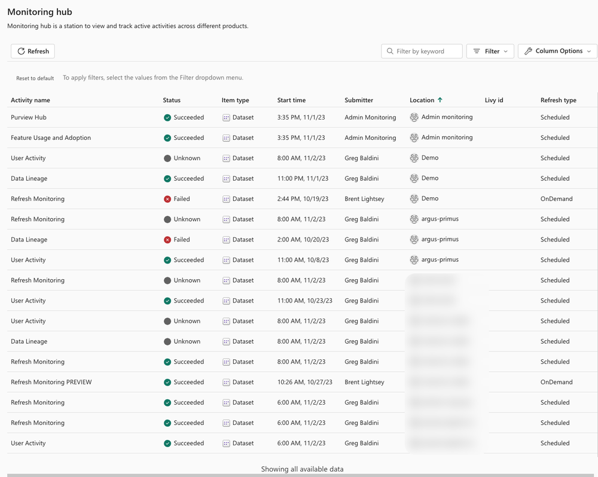Click the horizontal scrollbar at the bottom
598x477 pixels.
[299, 474]
